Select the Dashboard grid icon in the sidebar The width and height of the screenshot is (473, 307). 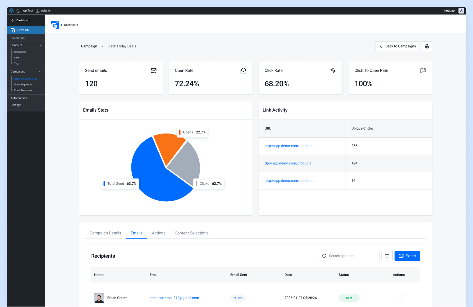[13, 20]
